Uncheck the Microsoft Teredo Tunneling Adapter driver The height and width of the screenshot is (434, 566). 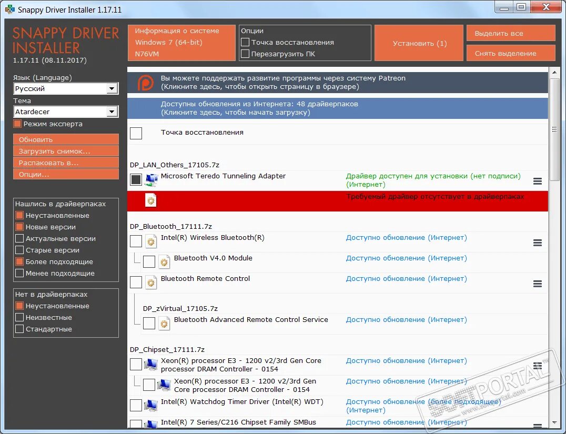pyautogui.click(x=136, y=180)
